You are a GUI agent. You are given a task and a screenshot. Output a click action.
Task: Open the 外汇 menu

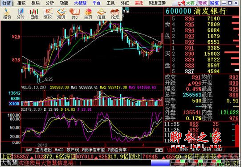(125, 3)
